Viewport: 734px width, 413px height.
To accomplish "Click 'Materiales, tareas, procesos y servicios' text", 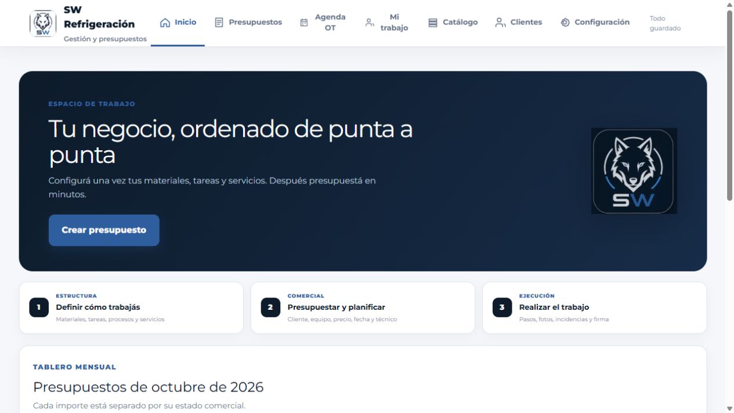I will click(110, 319).
